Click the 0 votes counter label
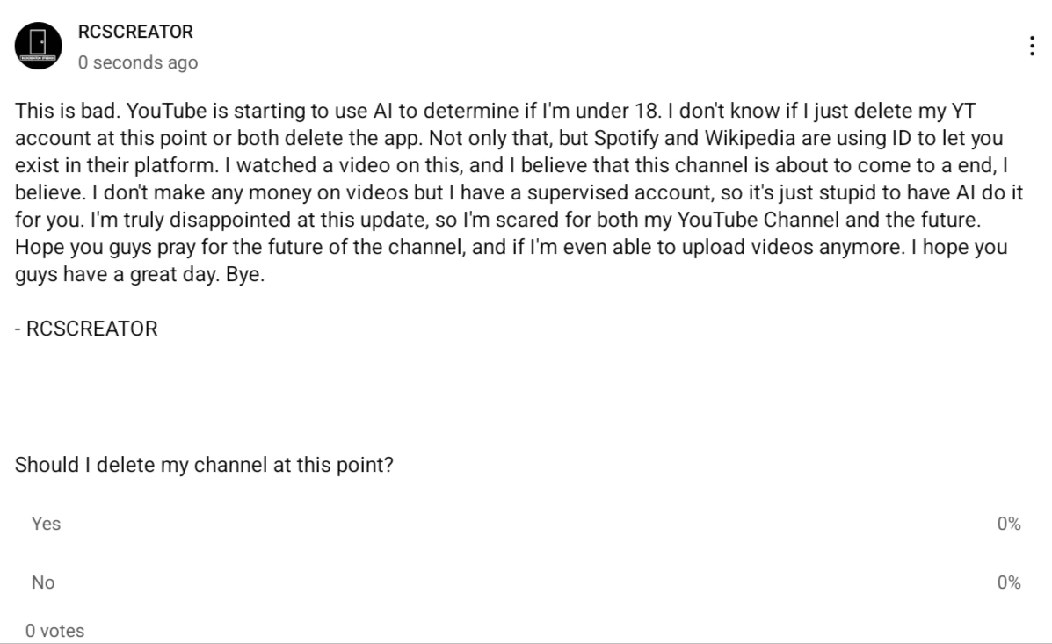The width and height of the screenshot is (1052, 644). click(x=54, y=630)
